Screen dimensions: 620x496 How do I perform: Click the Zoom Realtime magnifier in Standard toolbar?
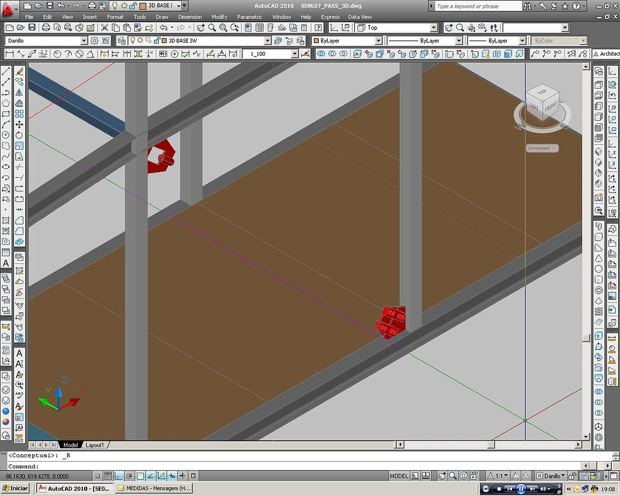pos(212,28)
